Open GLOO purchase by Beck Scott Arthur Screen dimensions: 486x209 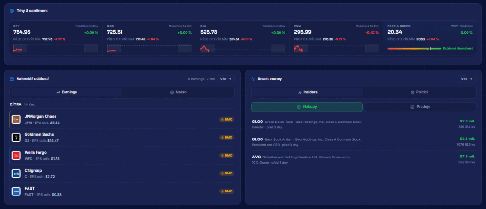[363, 142]
